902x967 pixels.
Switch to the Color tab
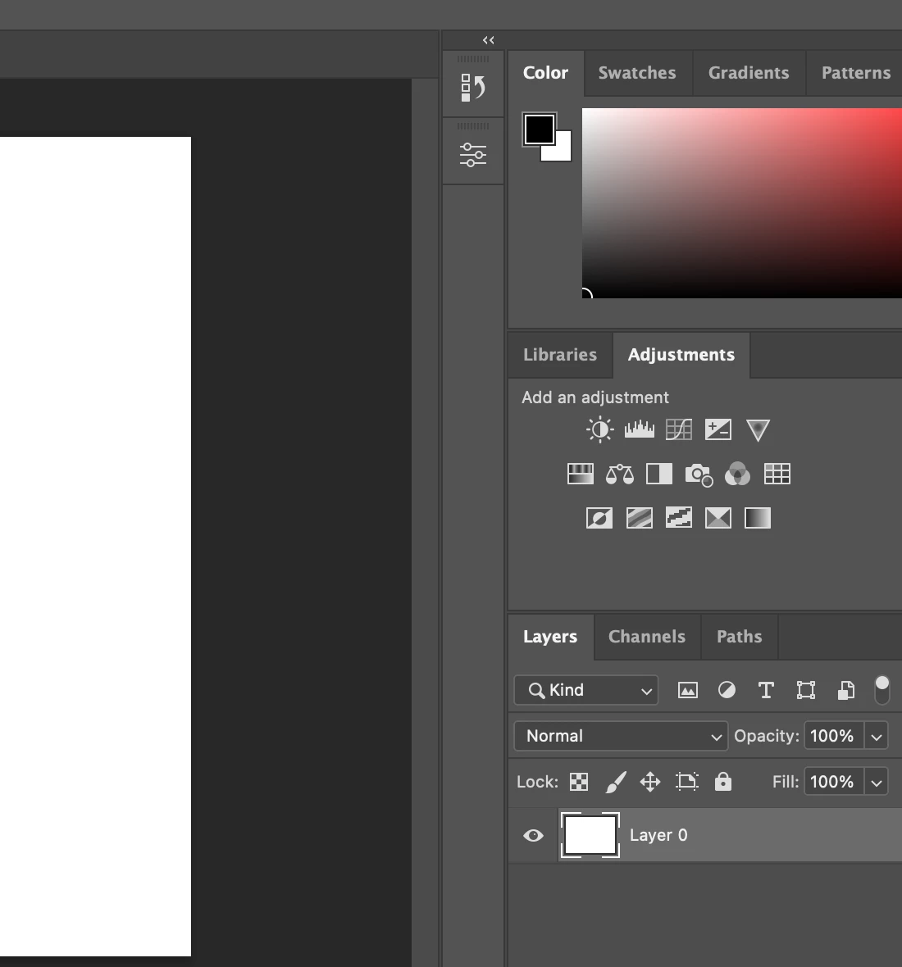click(545, 73)
